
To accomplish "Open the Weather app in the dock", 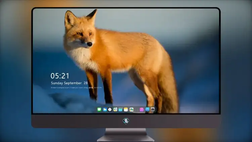I will coord(105,110).
